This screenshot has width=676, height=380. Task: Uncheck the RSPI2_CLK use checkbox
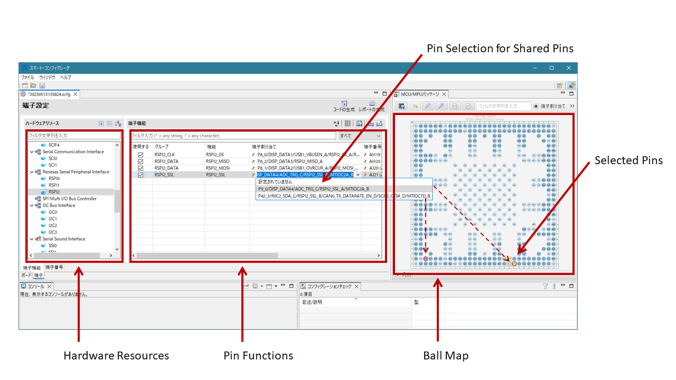(140, 155)
